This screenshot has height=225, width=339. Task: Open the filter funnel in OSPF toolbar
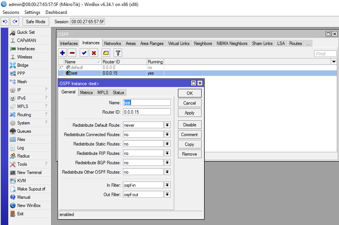[x=118, y=53]
